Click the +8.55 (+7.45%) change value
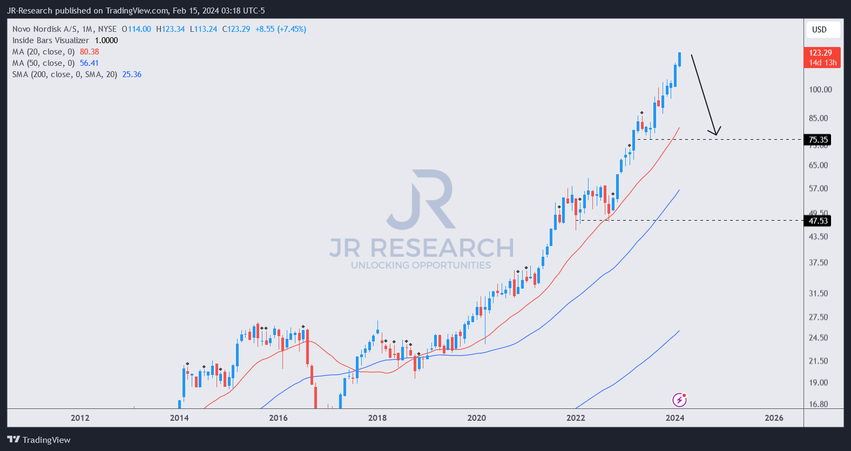The height and width of the screenshot is (451, 851). click(281, 29)
